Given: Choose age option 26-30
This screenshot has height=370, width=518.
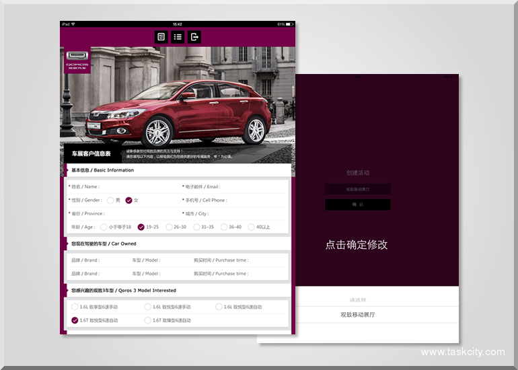Looking at the screenshot, I should pyautogui.click(x=169, y=227).
